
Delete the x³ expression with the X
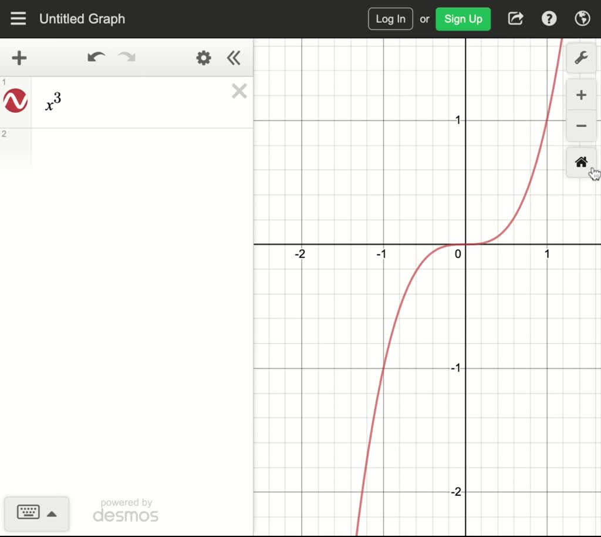point(239,90)
